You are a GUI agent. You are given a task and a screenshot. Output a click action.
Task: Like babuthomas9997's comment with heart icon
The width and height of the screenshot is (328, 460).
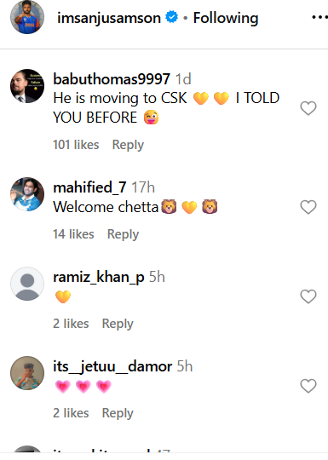pyautogui.click(x=308, y=108)
